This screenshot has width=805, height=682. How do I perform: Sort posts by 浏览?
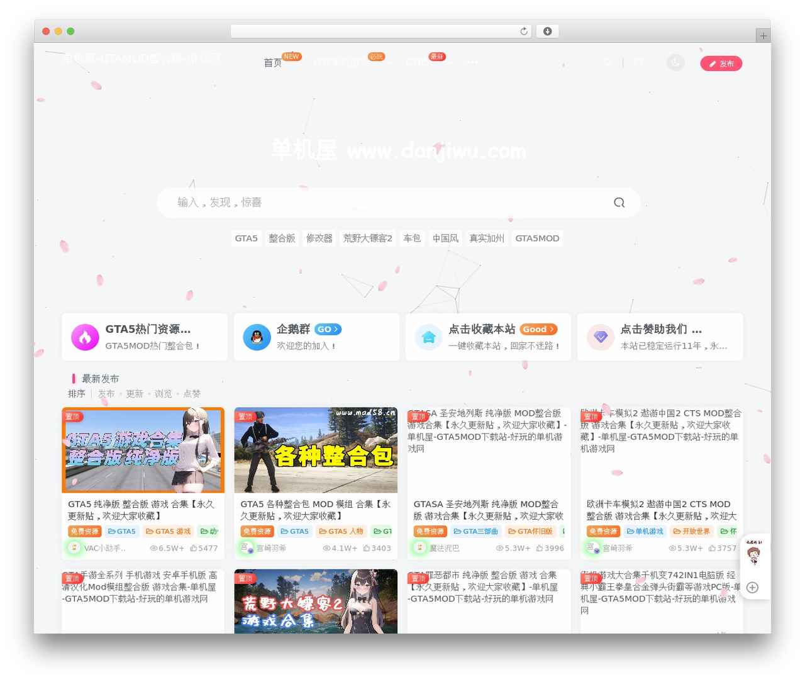(x=164, y=394)
